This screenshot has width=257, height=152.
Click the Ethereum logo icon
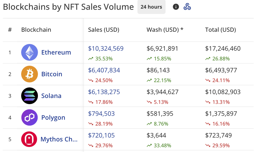[30, 52]
